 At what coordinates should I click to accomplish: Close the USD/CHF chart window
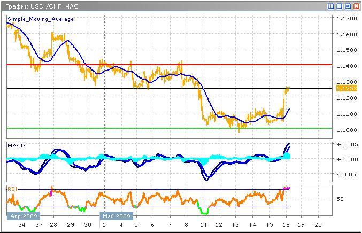(356, 6)
